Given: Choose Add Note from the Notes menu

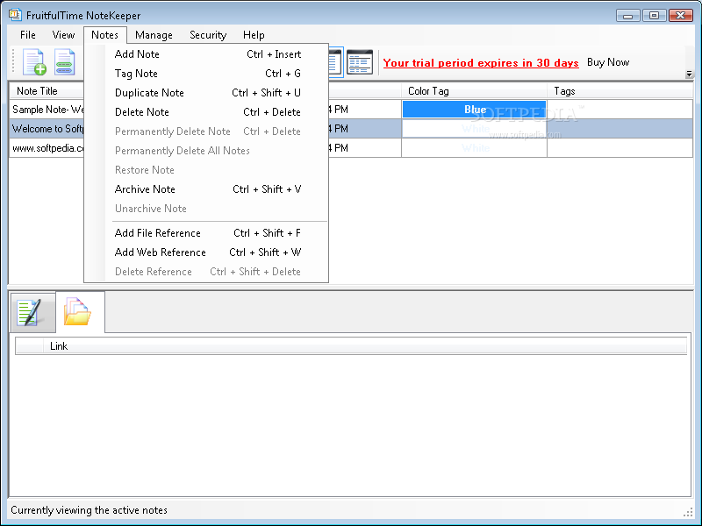Looking at the screenshot, I should point(207,54).
